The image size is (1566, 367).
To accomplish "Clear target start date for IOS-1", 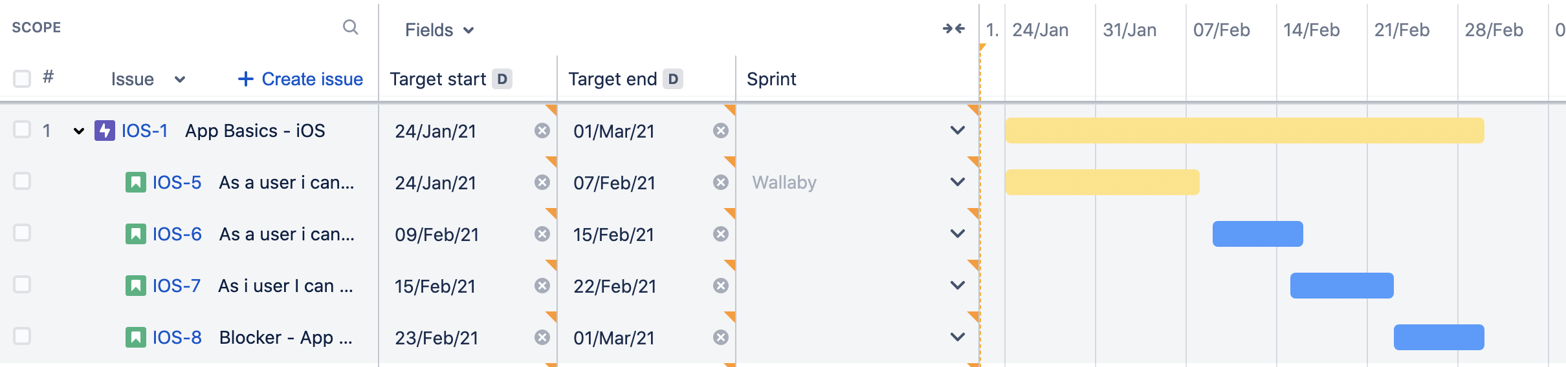I will (x=542, y=131).
